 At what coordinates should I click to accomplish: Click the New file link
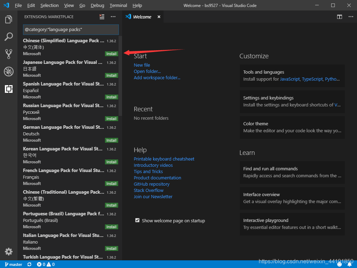point(142,65)
